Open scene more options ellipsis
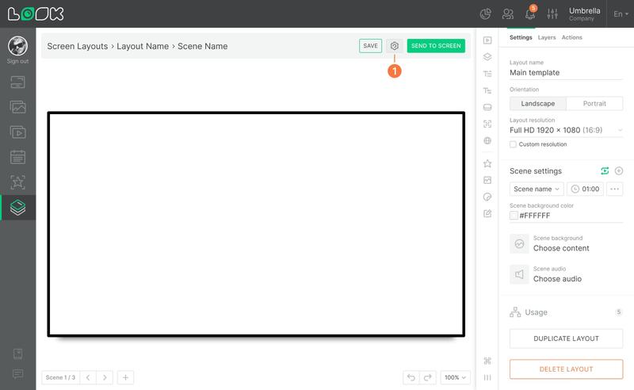634x390 pixels. coord(615,189)
